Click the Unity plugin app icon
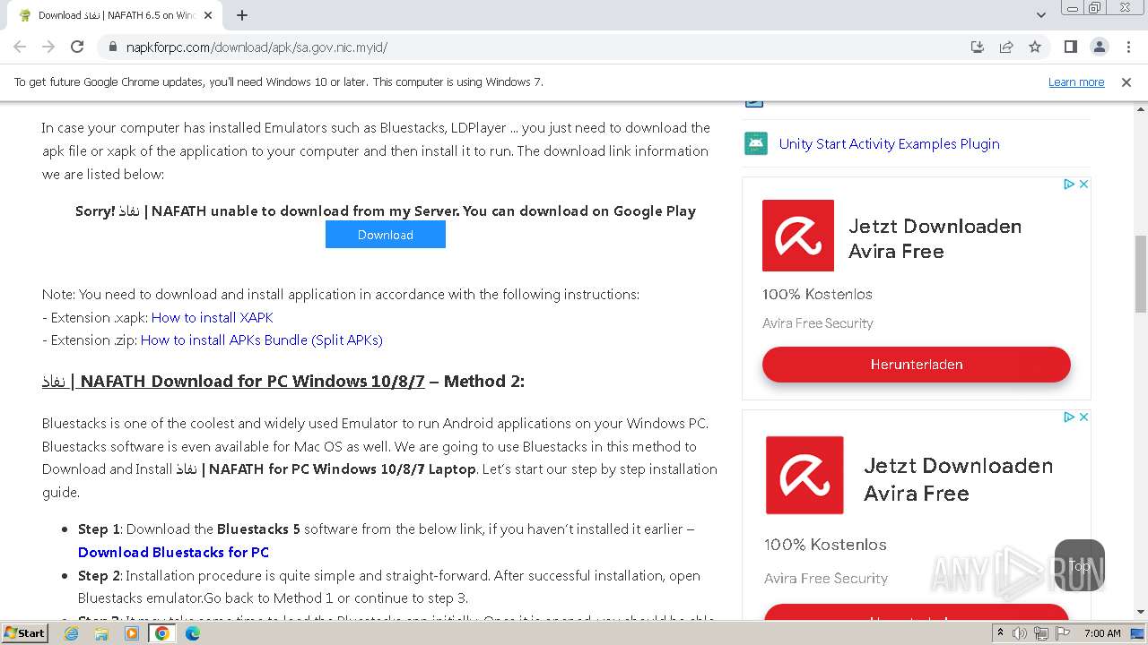This screenshot has width=1148, height=645. pyautogui.click(x=756, y=143)
